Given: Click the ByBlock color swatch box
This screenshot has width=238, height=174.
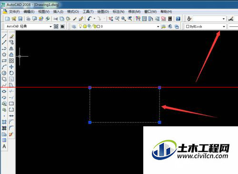Looking at the screenshot, I should (188, 27).
